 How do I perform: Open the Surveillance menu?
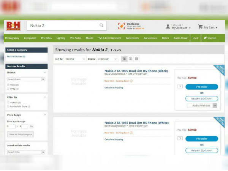[150, 38]
